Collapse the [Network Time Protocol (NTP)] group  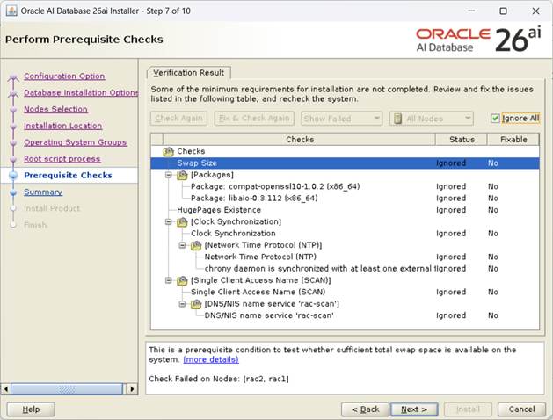coord(182,245)
